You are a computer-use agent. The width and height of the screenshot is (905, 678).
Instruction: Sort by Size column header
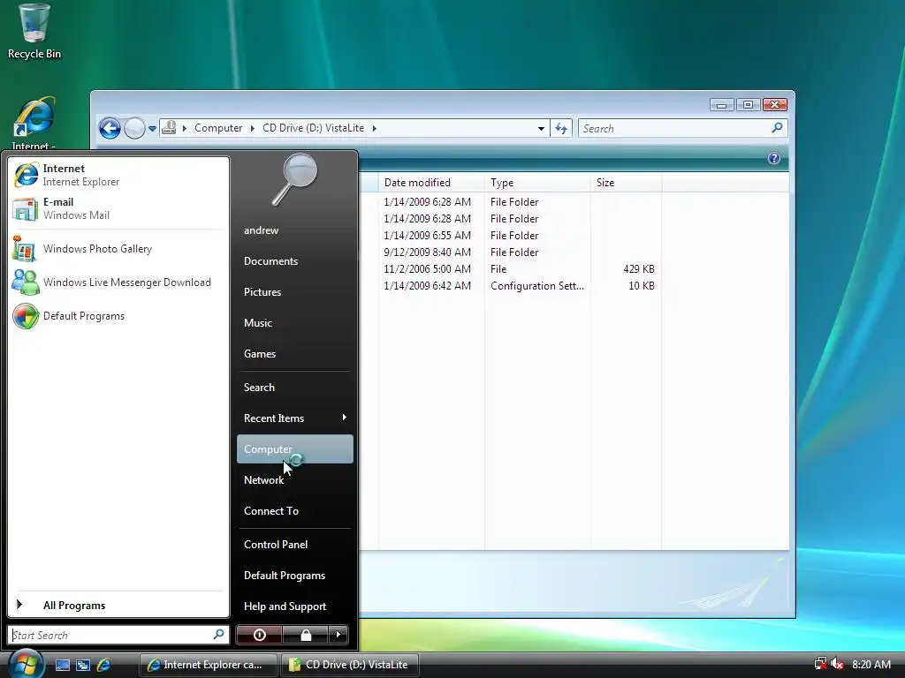pos(627,182)
